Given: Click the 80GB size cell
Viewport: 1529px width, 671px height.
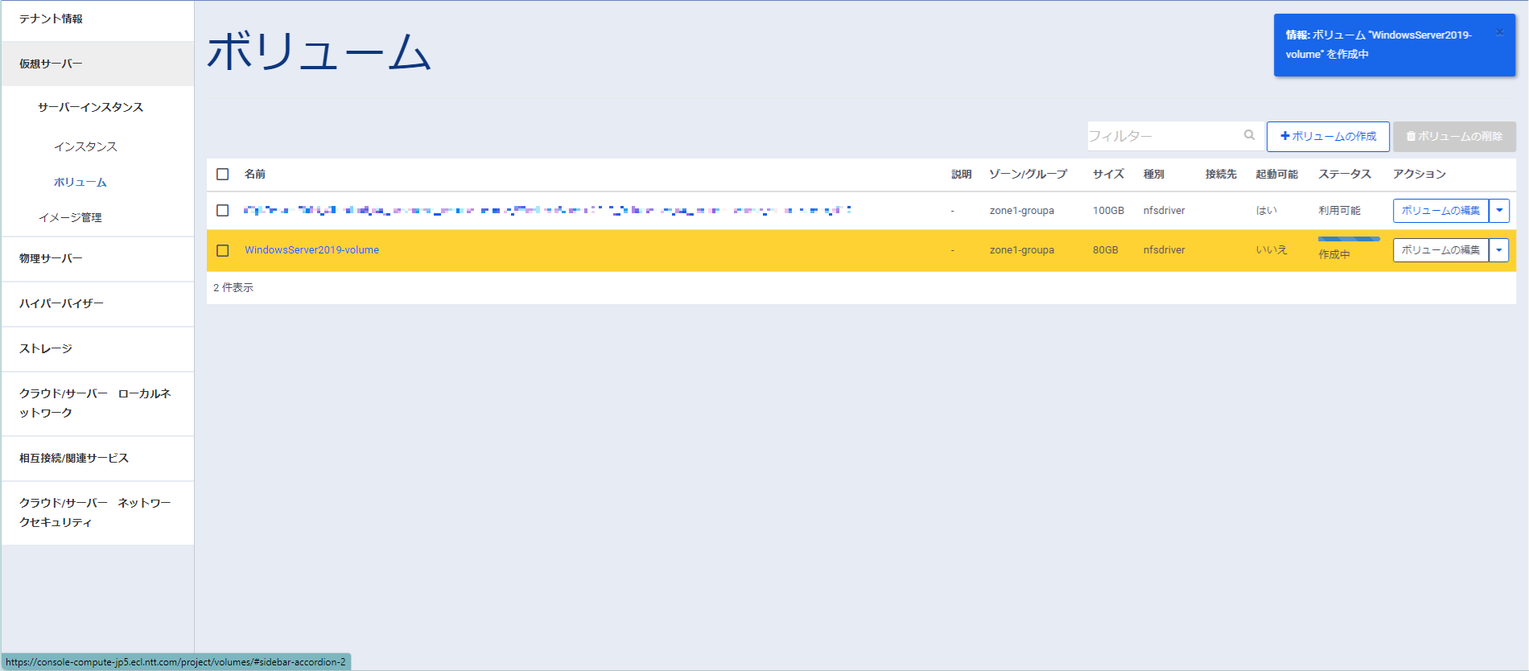Looking at the screenshot, I should click(1106, 250).
